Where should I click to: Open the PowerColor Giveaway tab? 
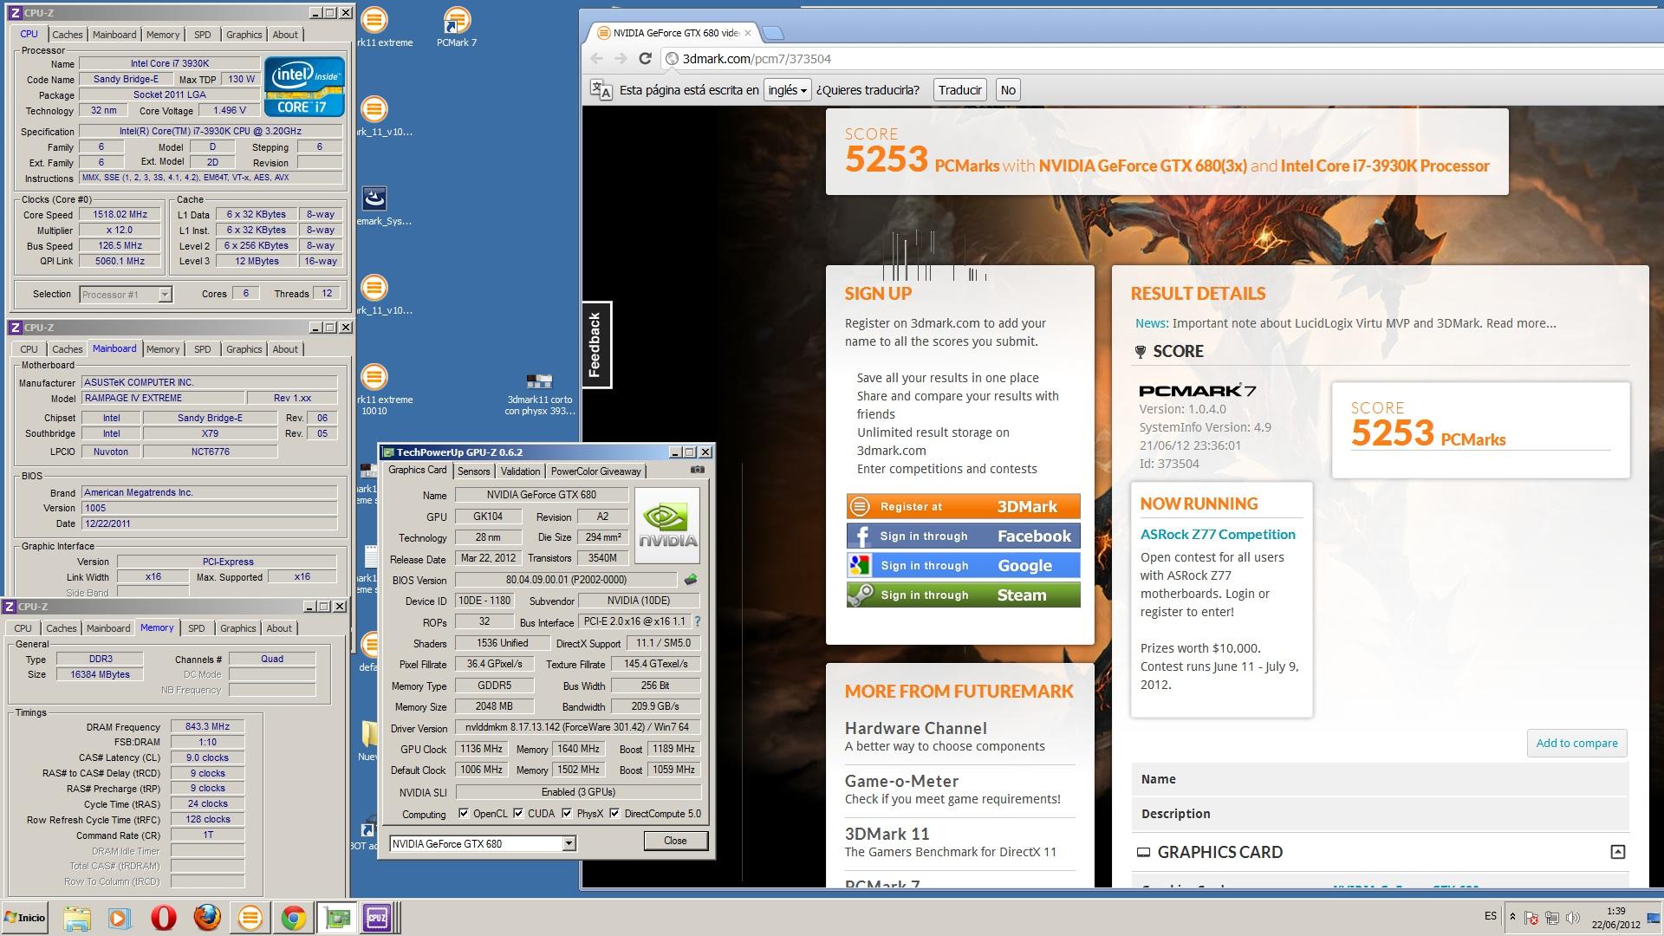(595, 471)
